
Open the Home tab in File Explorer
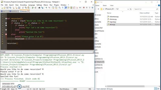(x=97, y=5)
